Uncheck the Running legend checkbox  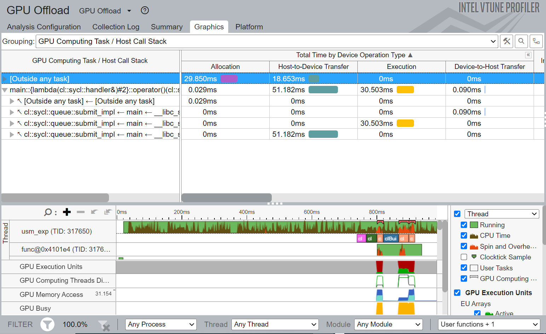(x=464, y=225)
